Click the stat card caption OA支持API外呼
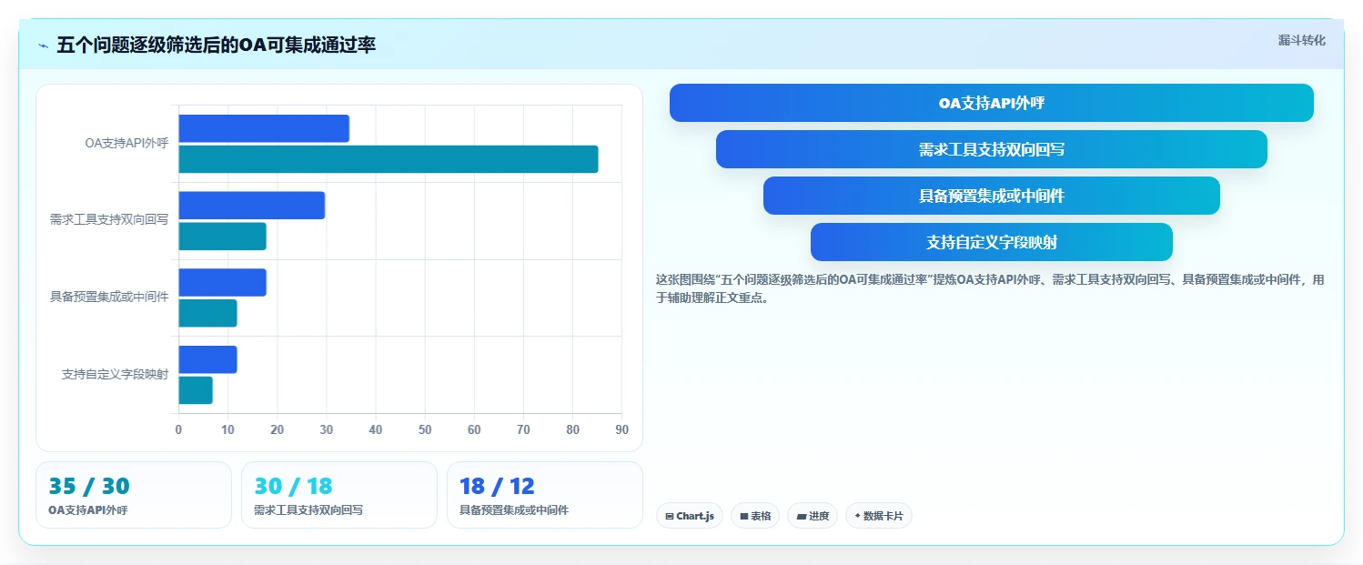Viewport: 1363px width, 565px height. point(88,510)
